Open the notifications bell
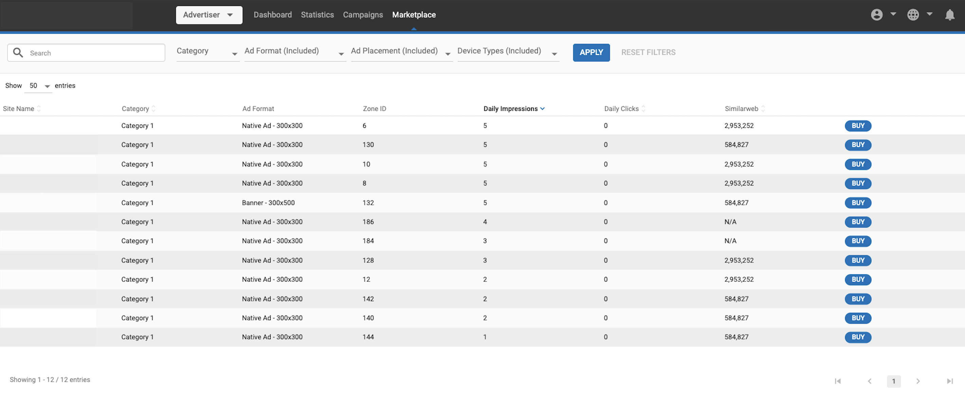This screenshot has height=411, width=965. [949, 15]
